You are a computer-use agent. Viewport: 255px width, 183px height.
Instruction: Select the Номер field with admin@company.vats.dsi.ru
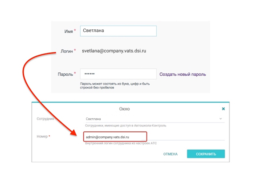pos(115,136)
